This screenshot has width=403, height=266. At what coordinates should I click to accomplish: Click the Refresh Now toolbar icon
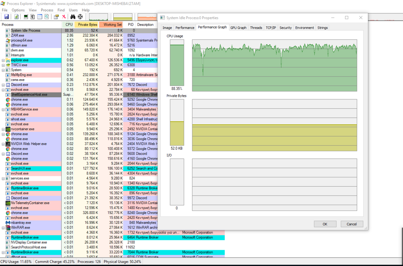coord(16,17)
